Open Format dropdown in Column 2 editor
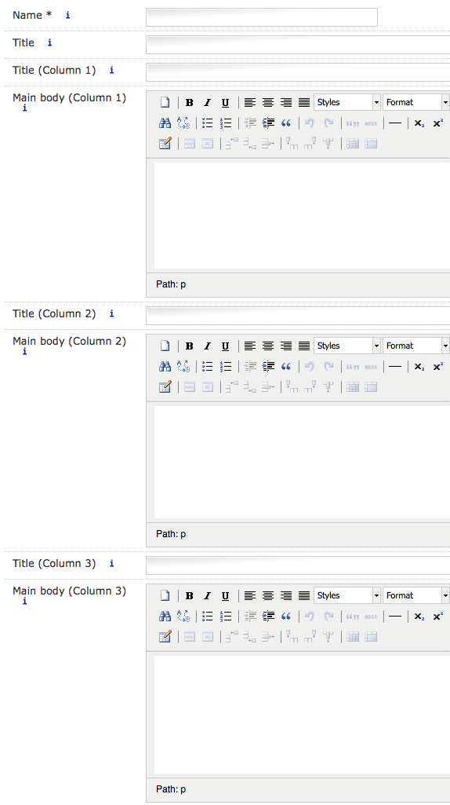The image size is (450, 805). [416, 346]
